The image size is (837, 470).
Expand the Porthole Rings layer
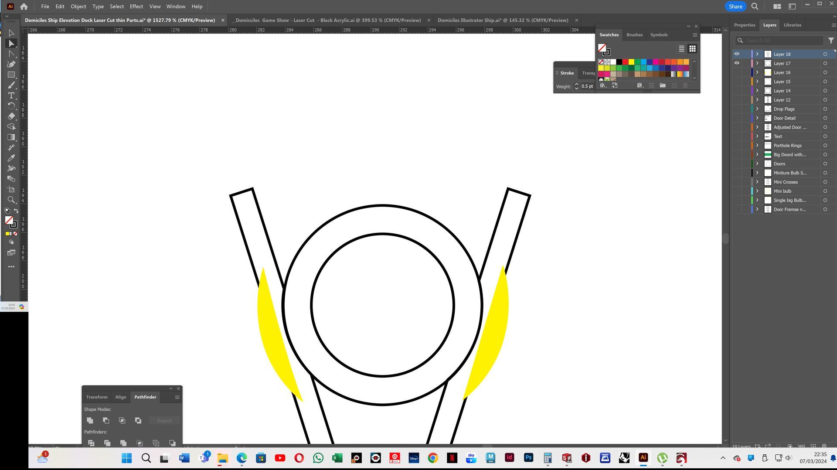pos(757,146)
